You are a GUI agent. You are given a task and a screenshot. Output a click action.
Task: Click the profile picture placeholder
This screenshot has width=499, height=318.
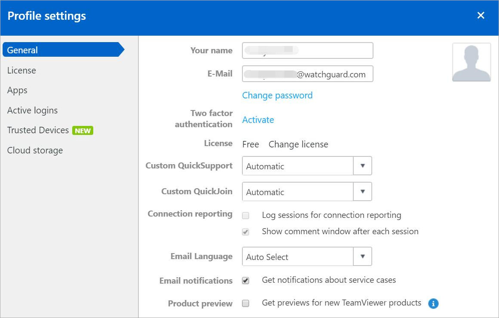[471, 61]
